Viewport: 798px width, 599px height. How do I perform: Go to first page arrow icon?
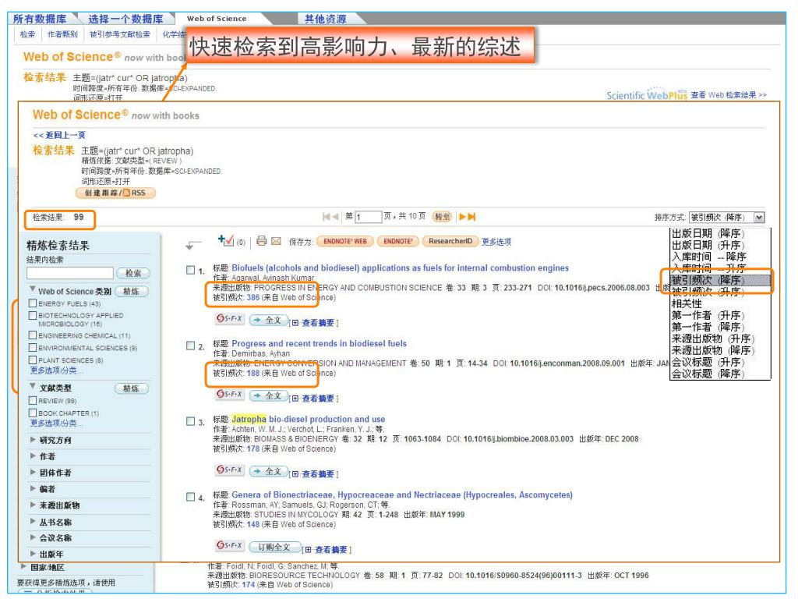pyautogui.click(x=327, y=217)
